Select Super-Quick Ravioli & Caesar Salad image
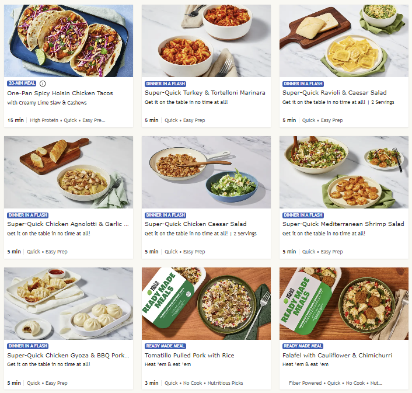Screen dimensions: 412x393 coord(344,41)
